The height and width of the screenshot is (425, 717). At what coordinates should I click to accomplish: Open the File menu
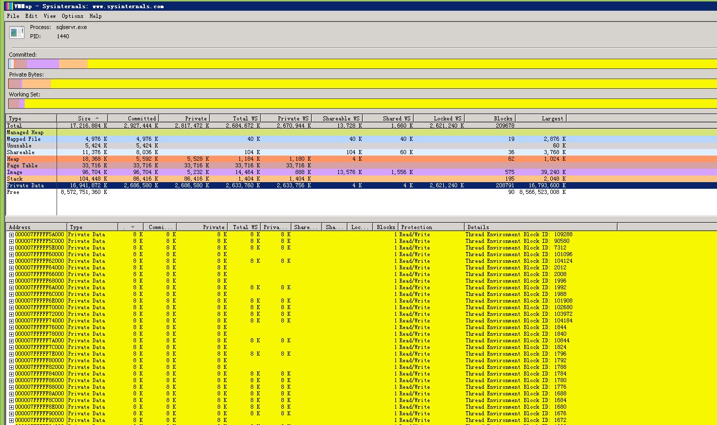13,16
